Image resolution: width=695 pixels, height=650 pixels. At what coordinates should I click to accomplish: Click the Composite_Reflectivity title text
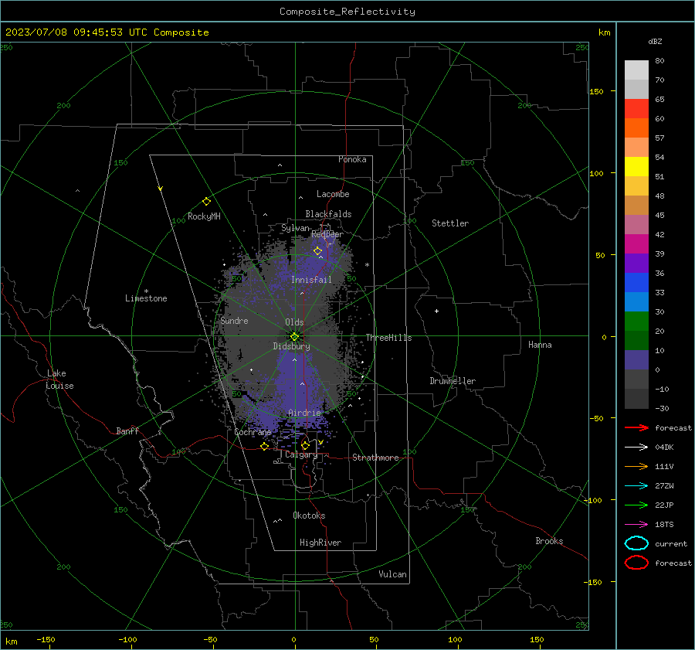(x=347, y=12)
